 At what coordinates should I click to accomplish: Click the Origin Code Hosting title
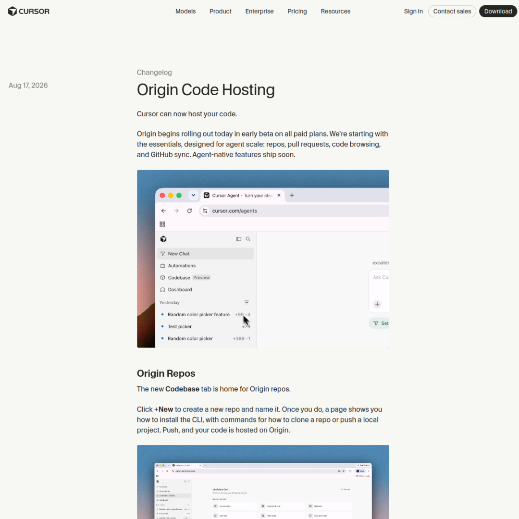point(206,90)
